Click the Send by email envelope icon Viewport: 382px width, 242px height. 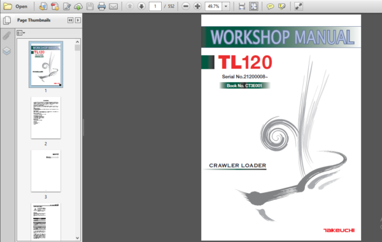113,6
